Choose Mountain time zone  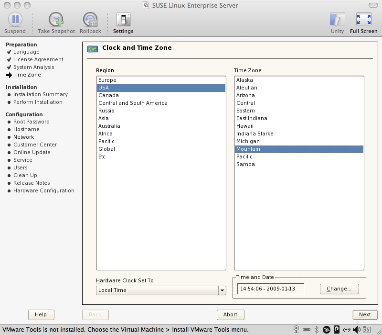299,149
